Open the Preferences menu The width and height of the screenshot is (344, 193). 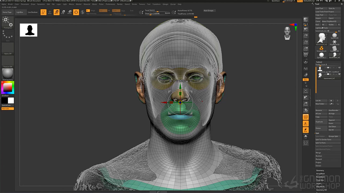[110, 4]
